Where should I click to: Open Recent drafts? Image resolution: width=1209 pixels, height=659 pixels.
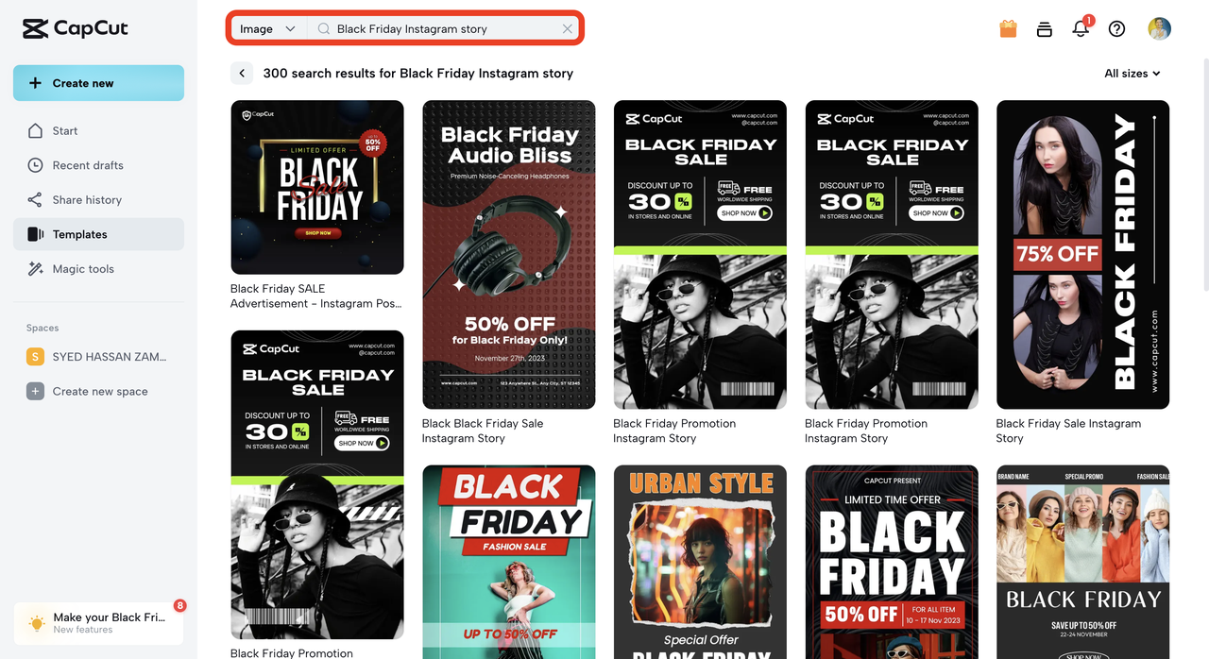(88, 165)
